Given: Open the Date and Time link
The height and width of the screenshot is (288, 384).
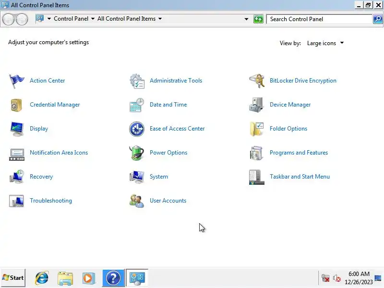Looking at the screenshot, I should click(168, 105).
